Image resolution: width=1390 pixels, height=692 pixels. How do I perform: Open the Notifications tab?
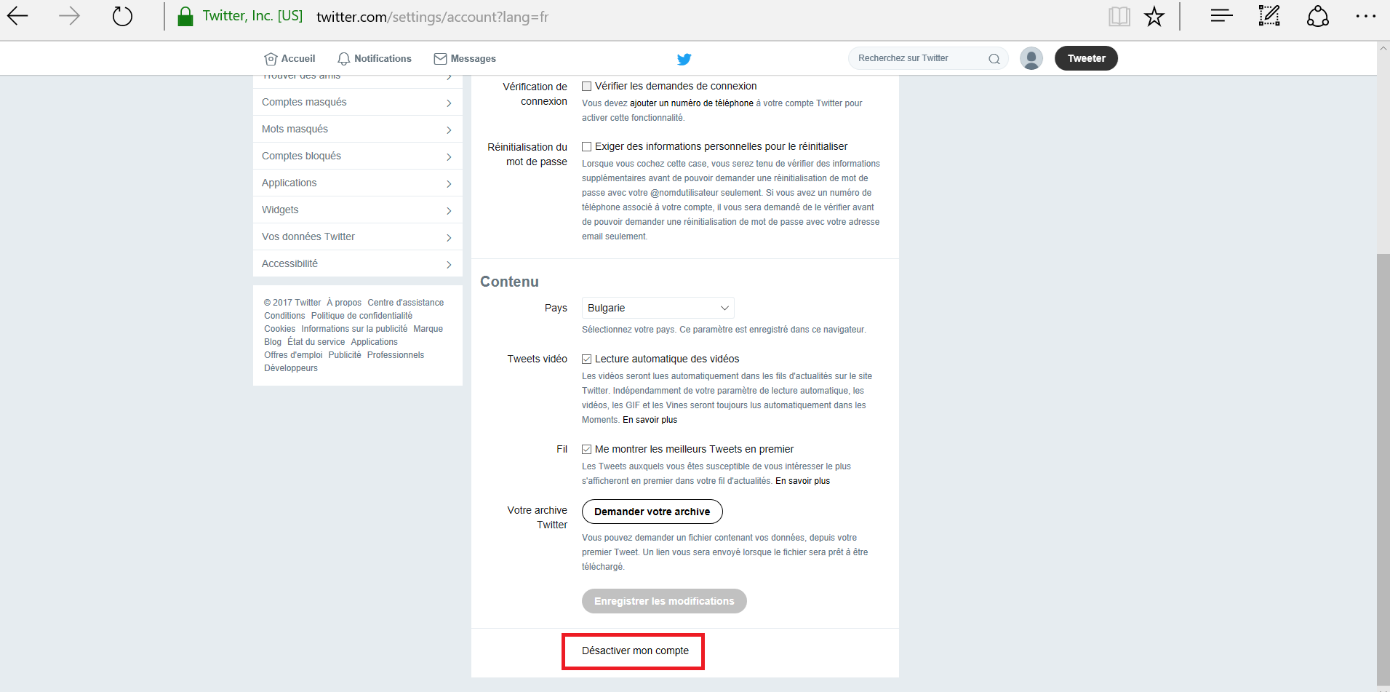point(375,59)
